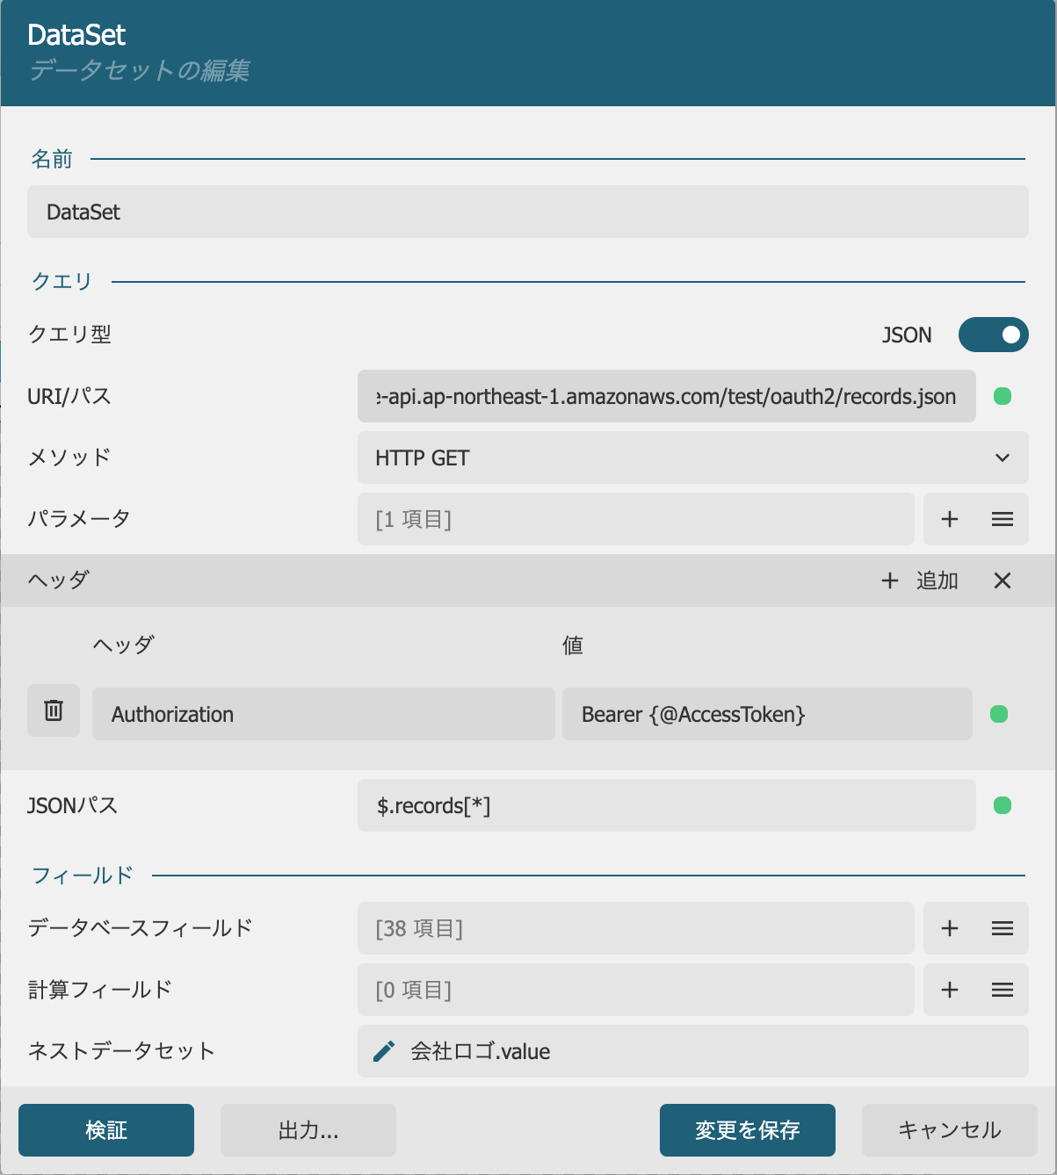This screenshot has height=1175, width=1057.
Task: Click the 名前 section heading
Action: 52,159
